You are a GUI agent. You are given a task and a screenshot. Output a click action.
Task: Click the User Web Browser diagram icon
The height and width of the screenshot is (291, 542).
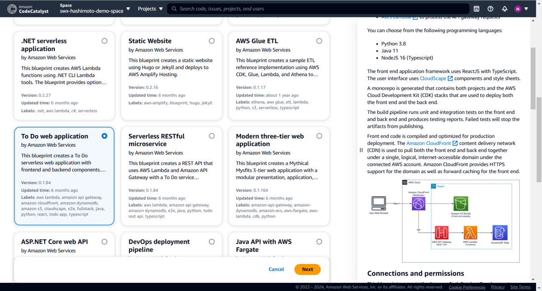[378, 203]
